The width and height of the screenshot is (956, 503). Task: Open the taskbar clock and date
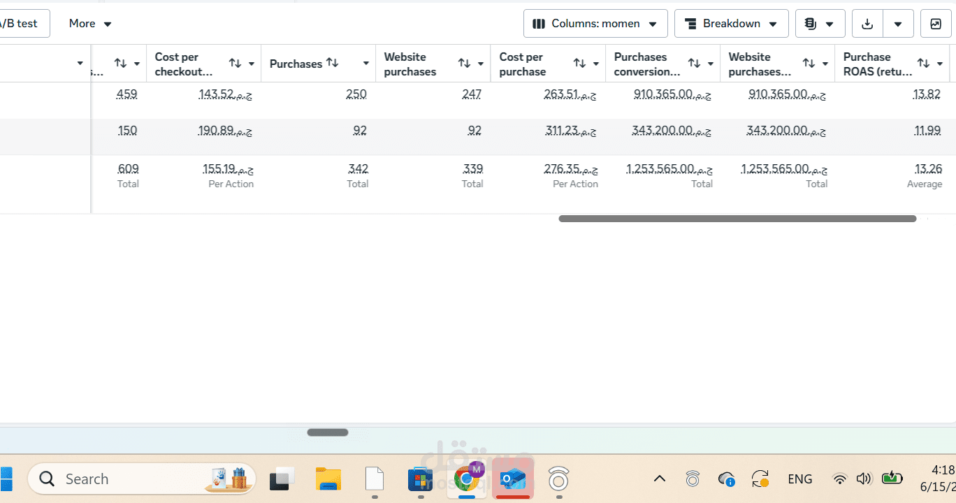(x=938, y=479)
